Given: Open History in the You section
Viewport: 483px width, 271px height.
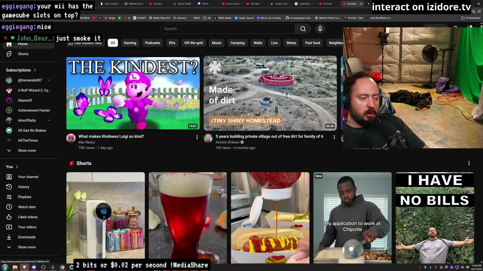Looking at the screenshot, I should (29, 187).
